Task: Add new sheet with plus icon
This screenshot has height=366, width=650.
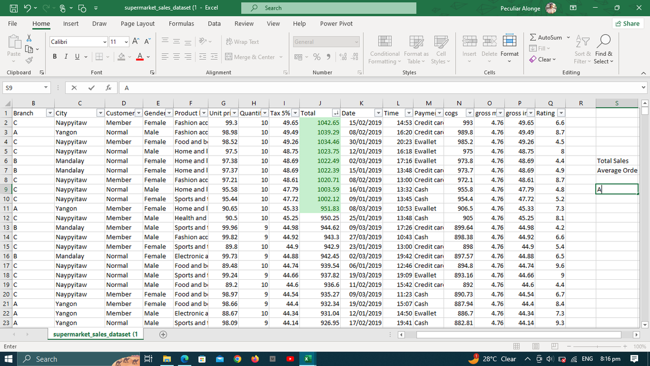Action: tap(162, 335)
